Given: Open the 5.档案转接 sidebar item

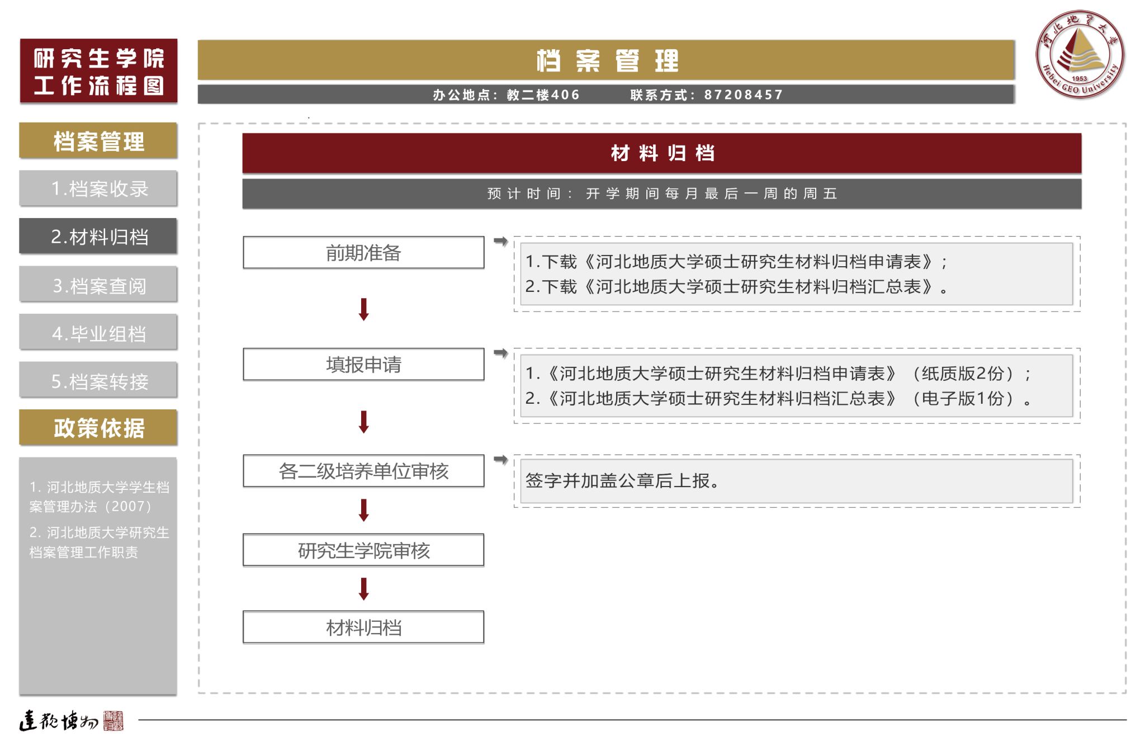Looking at the screenshot, I should [x=98, y=380].
